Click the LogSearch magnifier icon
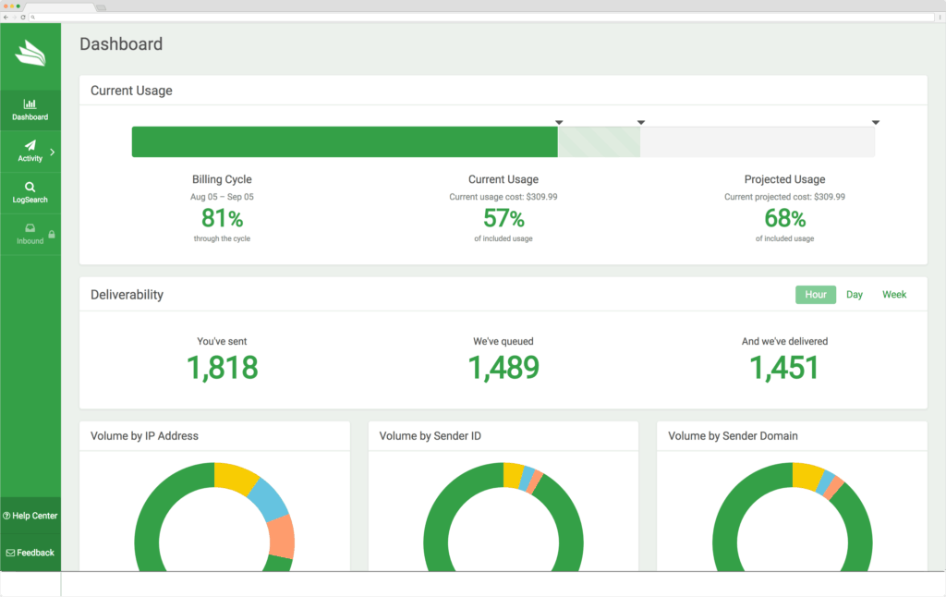The height and width of the screenshot is (597, 946). (30, 186)
